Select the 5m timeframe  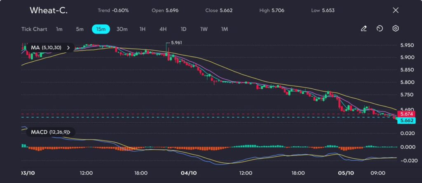point(80,29)
